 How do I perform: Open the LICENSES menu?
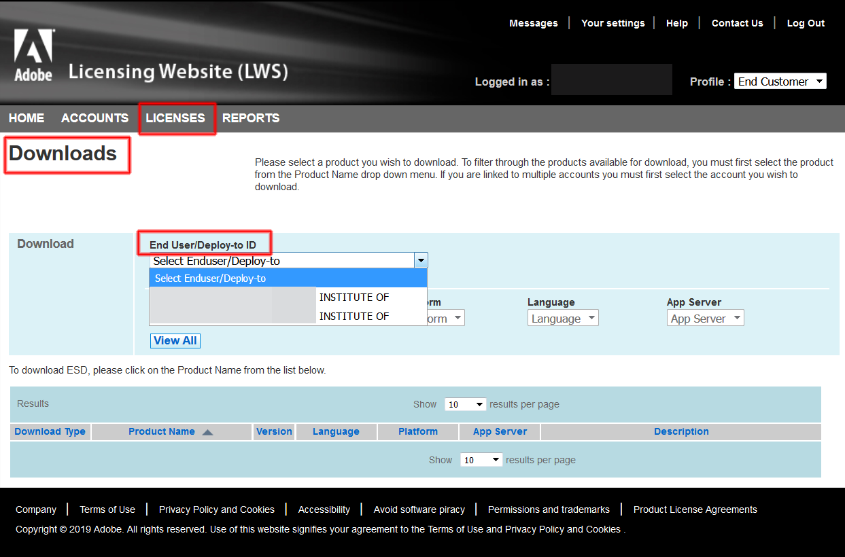click(175, 118)
